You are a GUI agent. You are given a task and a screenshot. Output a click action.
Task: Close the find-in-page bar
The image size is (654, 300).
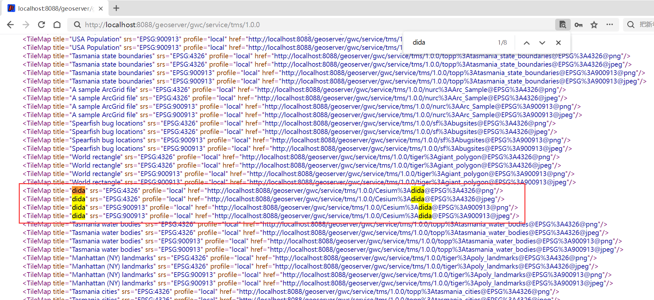click(558, 43)
